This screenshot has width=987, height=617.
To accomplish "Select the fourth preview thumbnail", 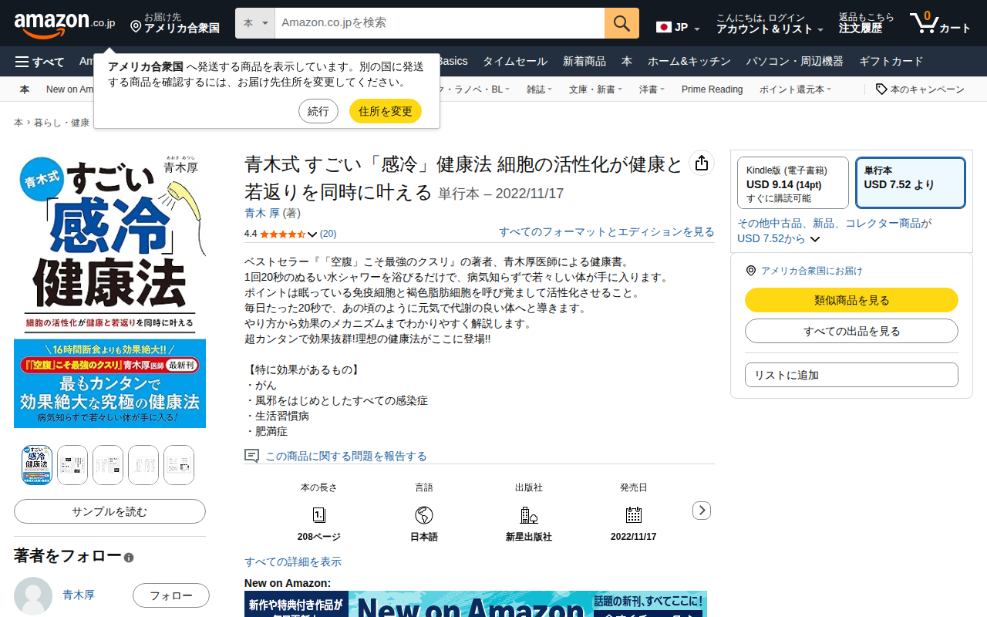I will (143, 465).
